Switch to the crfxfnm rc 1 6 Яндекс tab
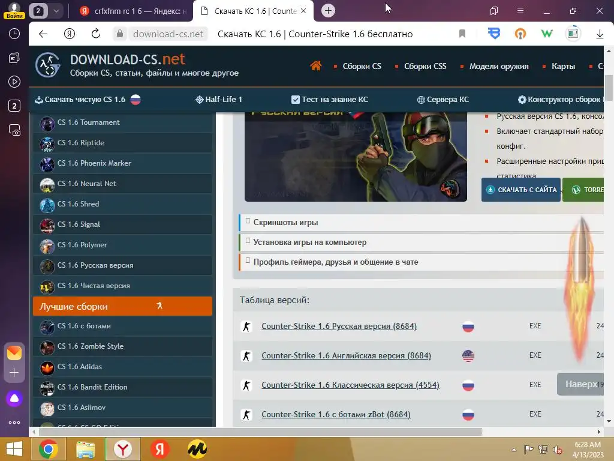The image size is (614, 461). point(133,11)
